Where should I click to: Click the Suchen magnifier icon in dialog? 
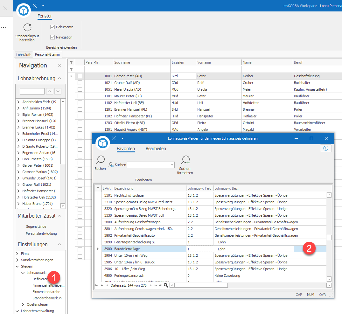click(100, 160)
